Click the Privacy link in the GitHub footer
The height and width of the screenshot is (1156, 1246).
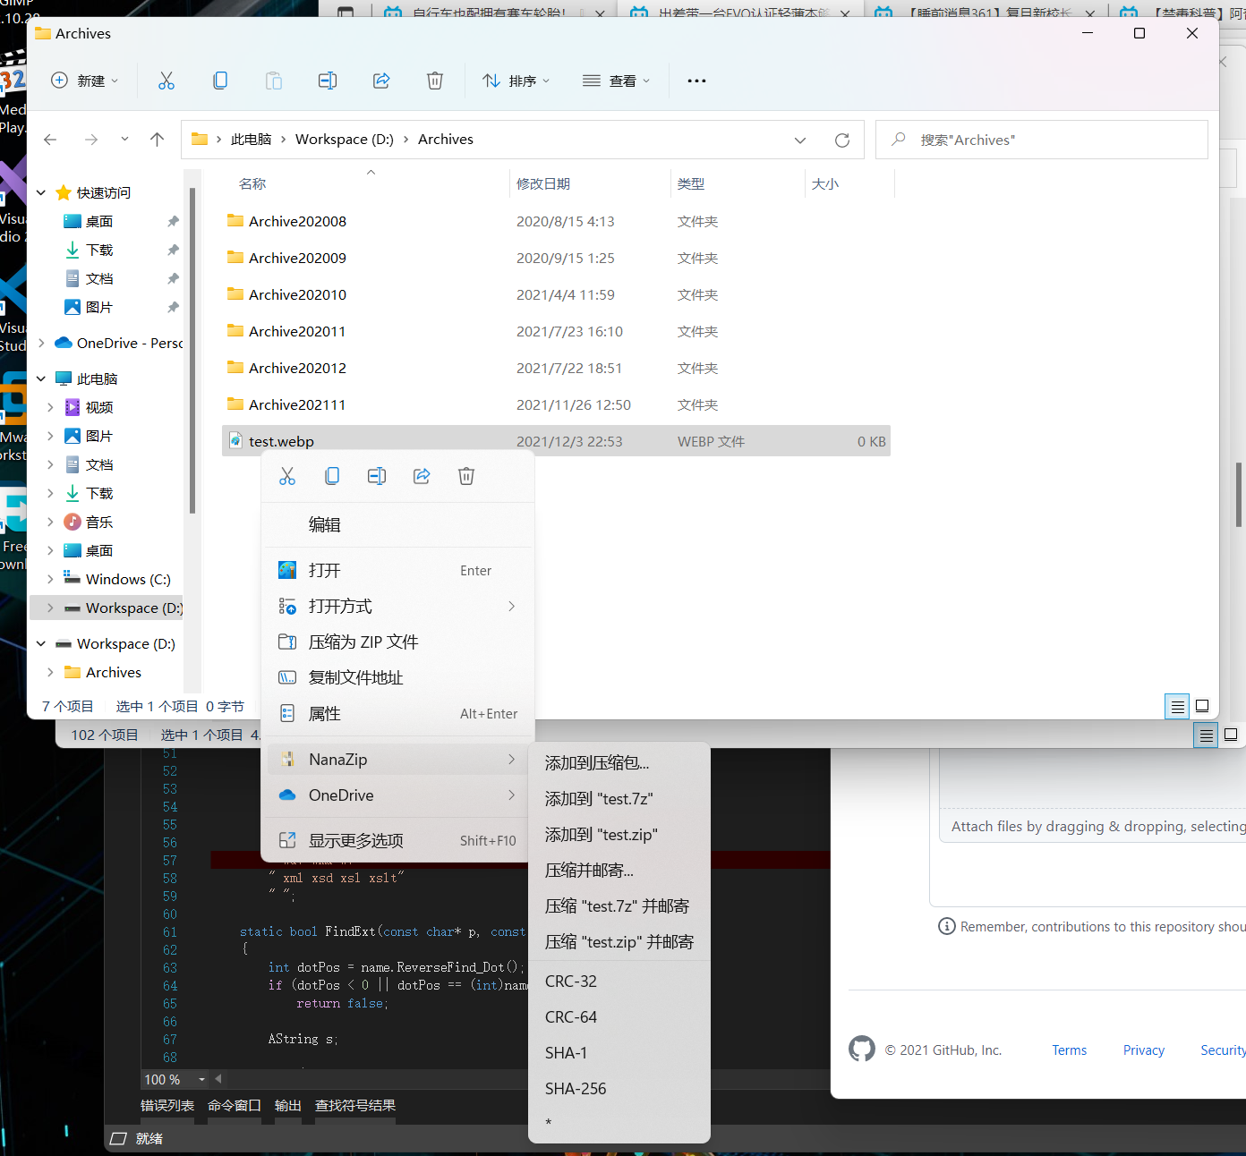[x=1143, y=1050]
